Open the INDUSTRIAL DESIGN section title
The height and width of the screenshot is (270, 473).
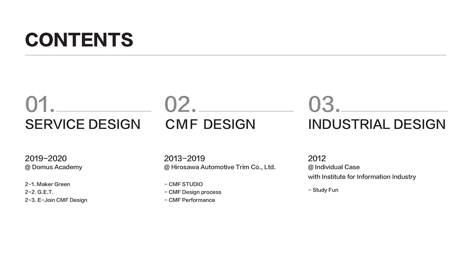377,124
